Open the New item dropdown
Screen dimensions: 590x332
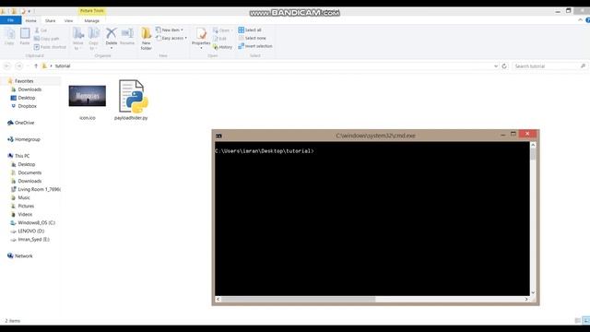click(170, 30)
